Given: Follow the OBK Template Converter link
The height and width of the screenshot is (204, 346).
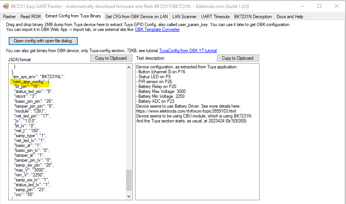Looking at the screenshot, I should point(157,29).
